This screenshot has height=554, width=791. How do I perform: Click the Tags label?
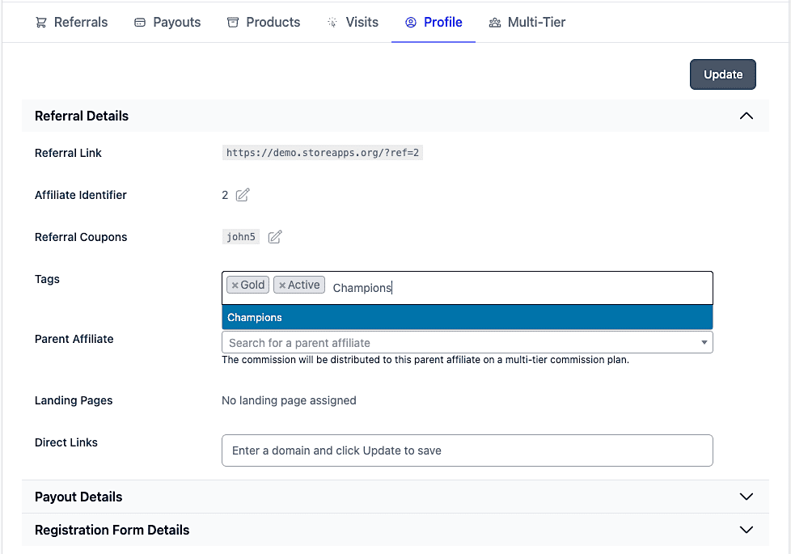pos(47,279)
